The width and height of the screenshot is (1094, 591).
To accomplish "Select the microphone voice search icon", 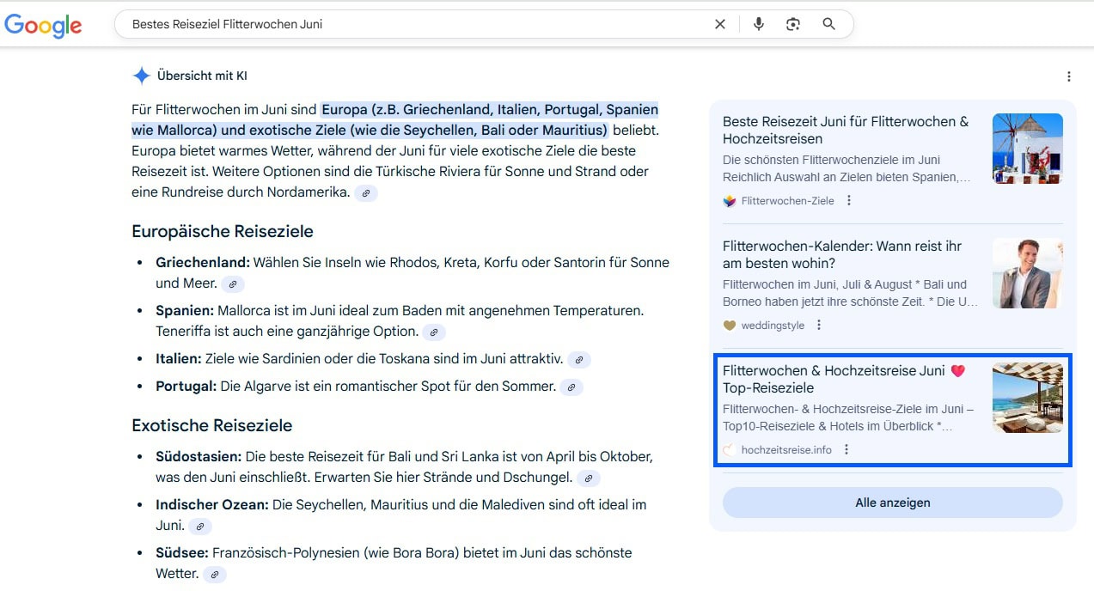I will (759, 24).
